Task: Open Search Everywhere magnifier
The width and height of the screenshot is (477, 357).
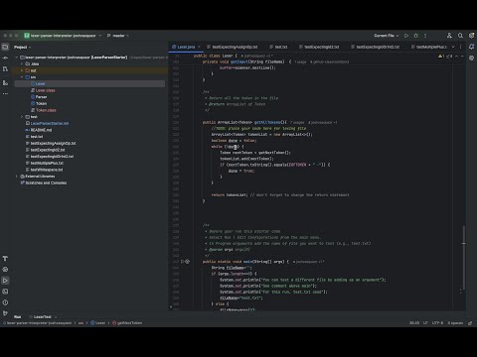Action: tap(460, 36)
